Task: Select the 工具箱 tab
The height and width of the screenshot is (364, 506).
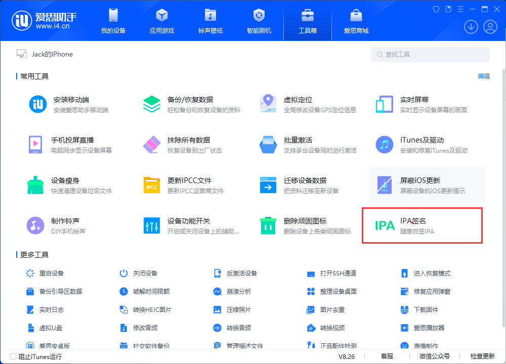Action: click(x=308, y=21)
